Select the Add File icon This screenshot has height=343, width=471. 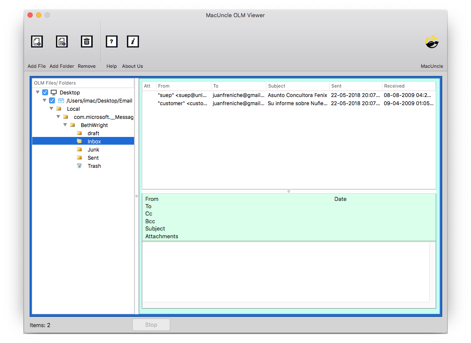click(x=37, y=41)
